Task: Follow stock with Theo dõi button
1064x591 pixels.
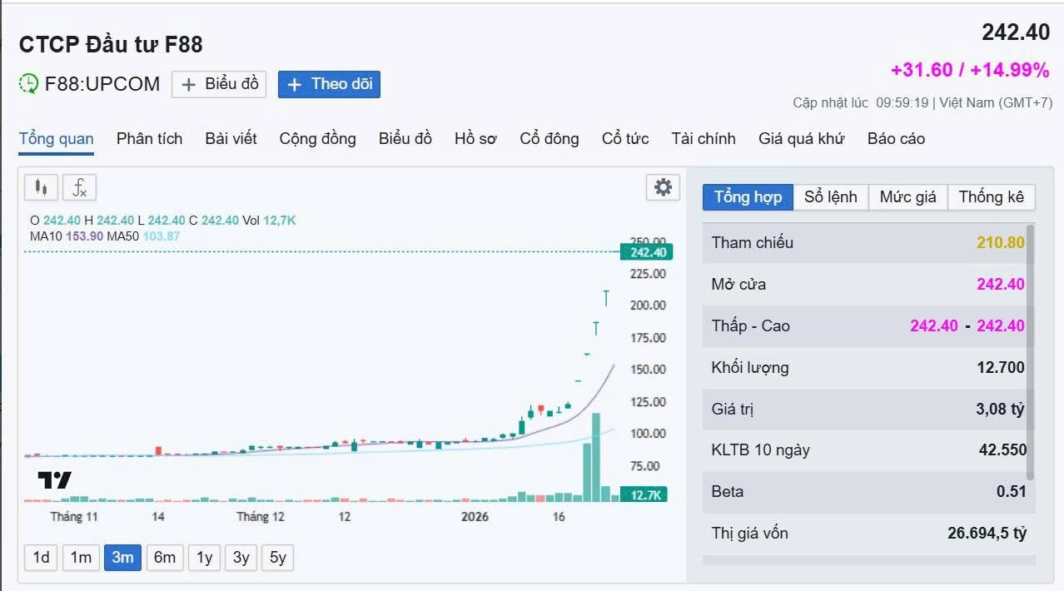Action: pos(329,84)
